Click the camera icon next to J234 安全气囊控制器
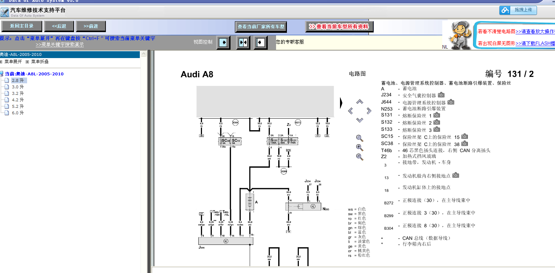The image size is (555, 273). [441, 95]
